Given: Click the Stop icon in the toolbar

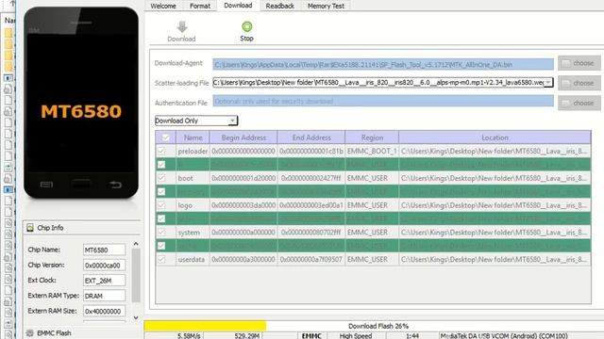Looking at the screenshot, I should (x=246, y=26).
